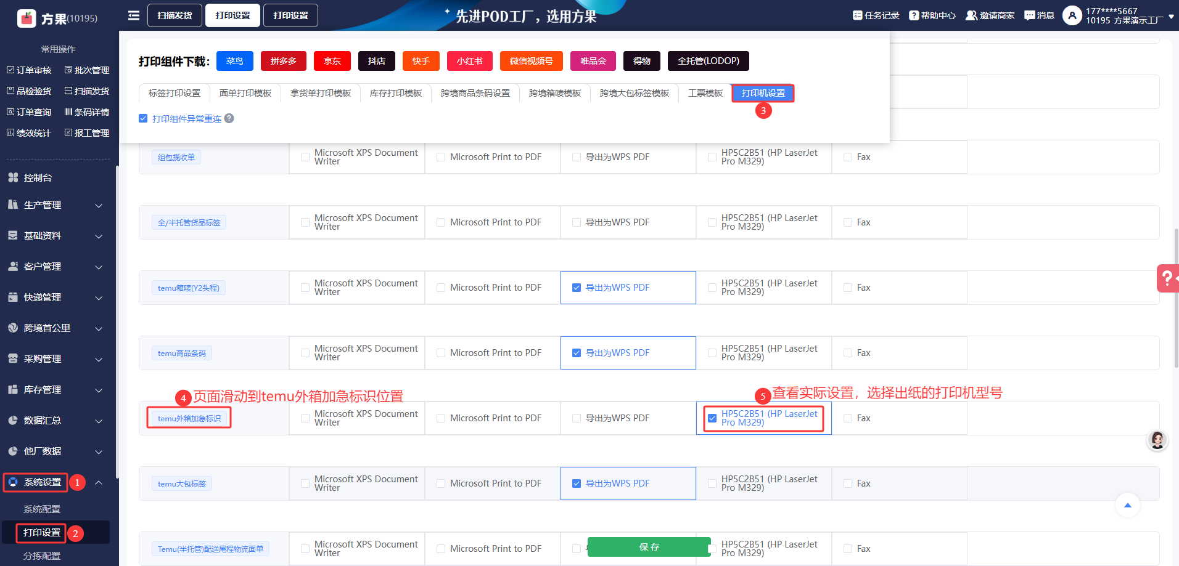1179x566 pixels.
Task: Click the 绩效统计 shortcut icon
Action: [10, 133]
